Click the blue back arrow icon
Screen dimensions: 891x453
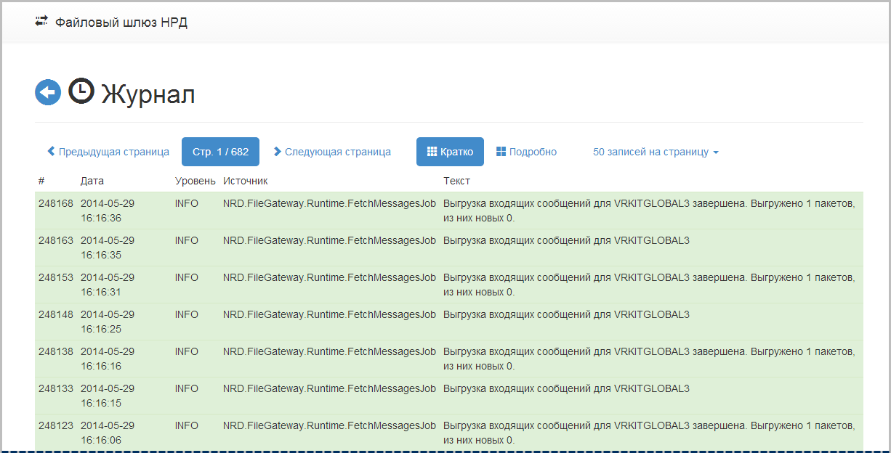(48, 92)
